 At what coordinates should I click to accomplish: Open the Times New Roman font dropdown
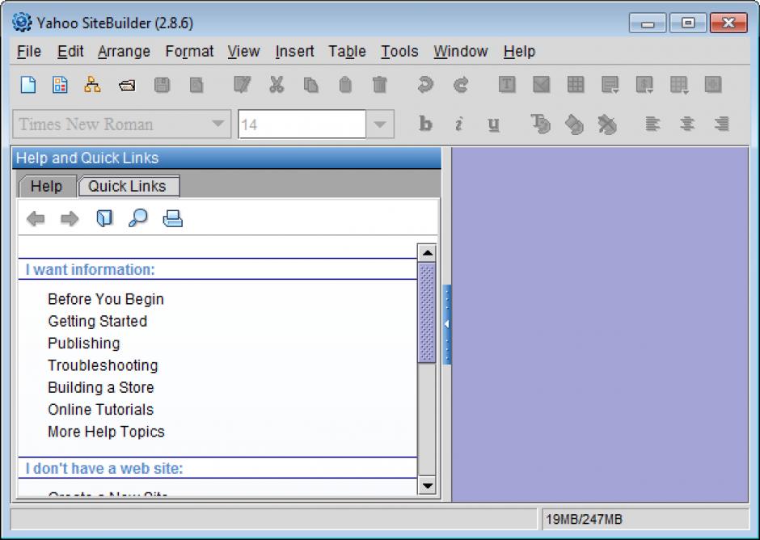tap(121, 124)
